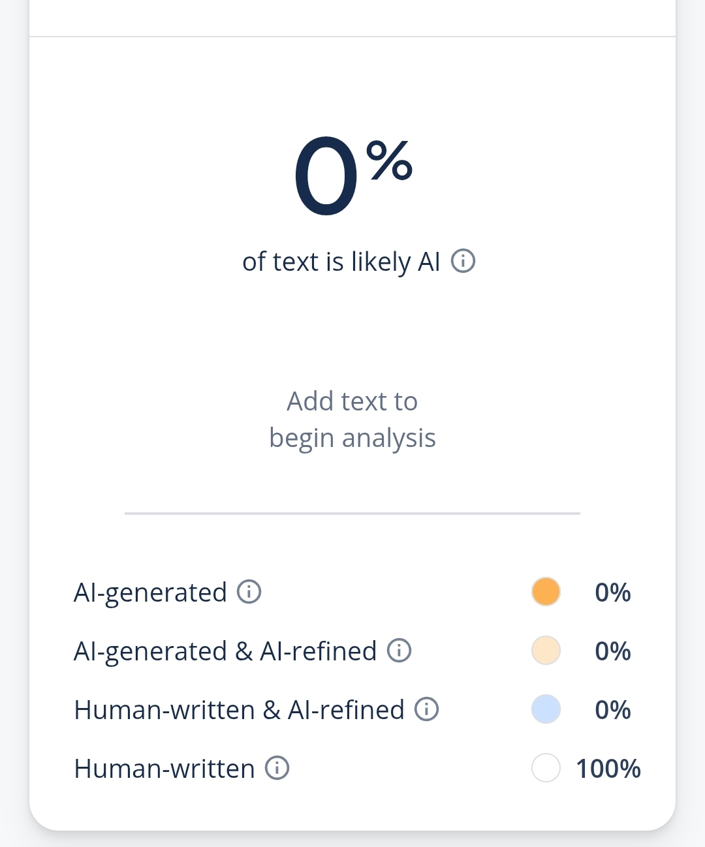Click info icon next to 'AI-generated & AI-refined'
The width and height of the screenshot is (705, 847).
399,651
